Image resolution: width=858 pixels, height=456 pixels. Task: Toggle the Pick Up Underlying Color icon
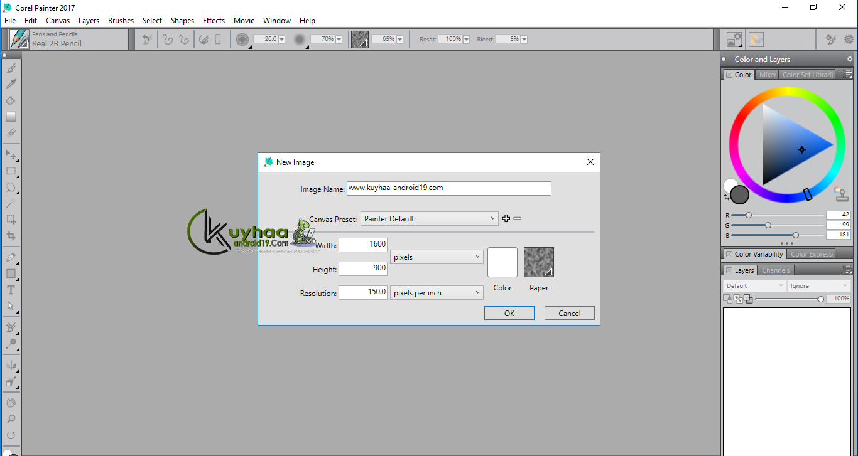[737, 299]
